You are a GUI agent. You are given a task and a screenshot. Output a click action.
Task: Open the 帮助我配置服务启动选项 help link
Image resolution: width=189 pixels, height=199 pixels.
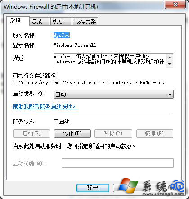(45, 107)
